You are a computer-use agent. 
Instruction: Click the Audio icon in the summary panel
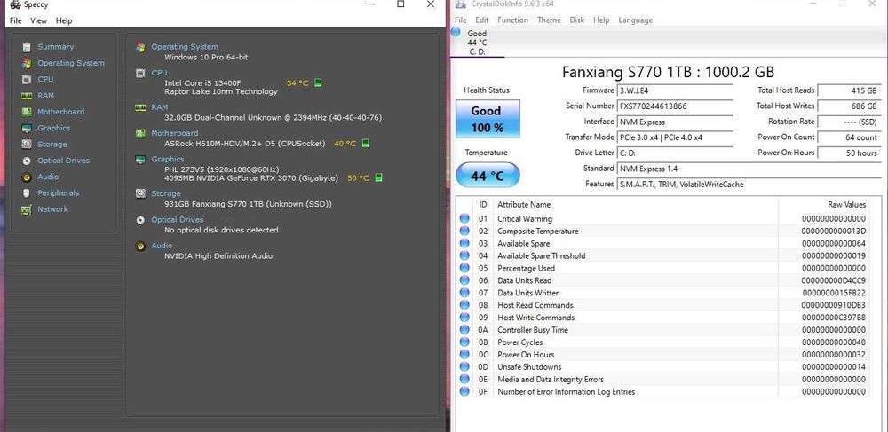pyautogui.click(x=140, y=246)
